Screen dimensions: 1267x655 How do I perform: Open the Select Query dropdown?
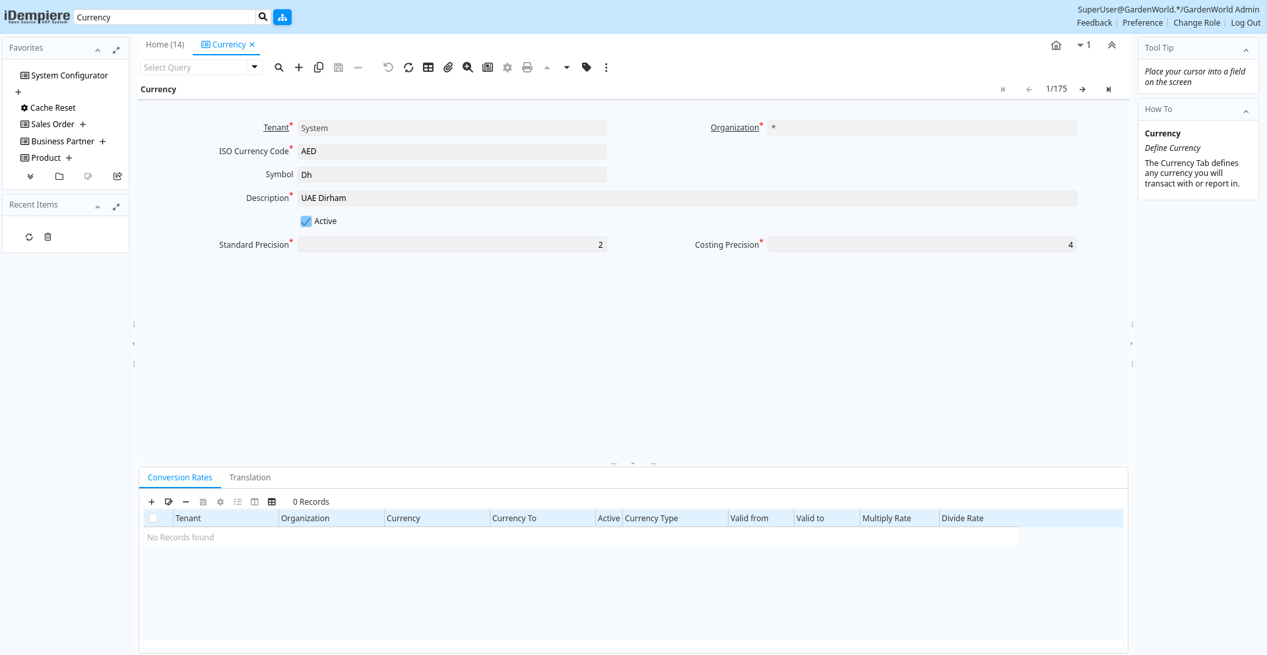(254, 67)
